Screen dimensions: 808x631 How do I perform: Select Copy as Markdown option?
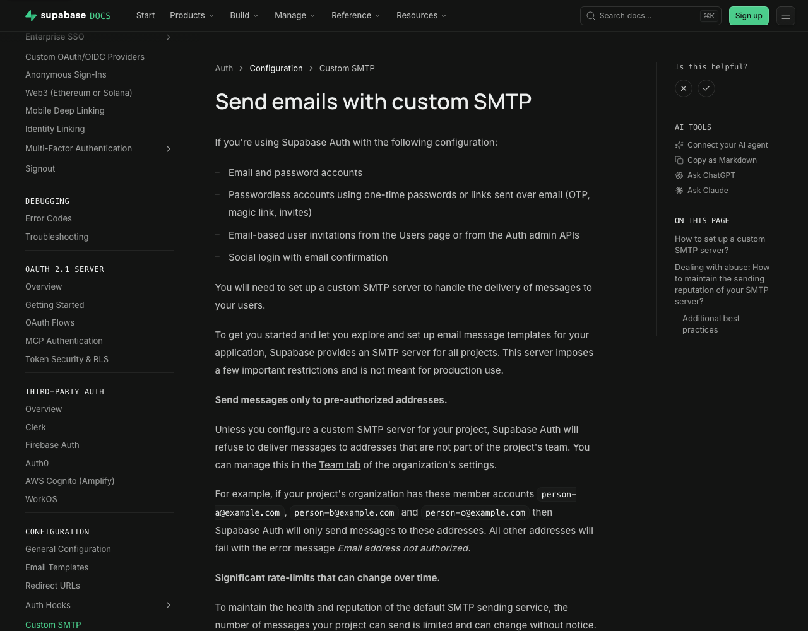[x=722, y=160]
